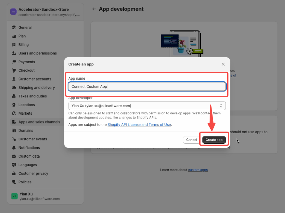Click the Domains icon

click(x=14, y=131)
